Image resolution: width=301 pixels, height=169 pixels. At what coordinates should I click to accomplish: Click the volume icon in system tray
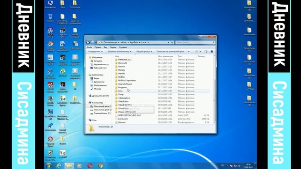(239, 166)
